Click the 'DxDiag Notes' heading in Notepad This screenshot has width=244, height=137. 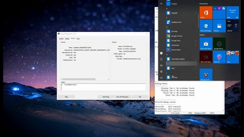(x=161, y=84)
